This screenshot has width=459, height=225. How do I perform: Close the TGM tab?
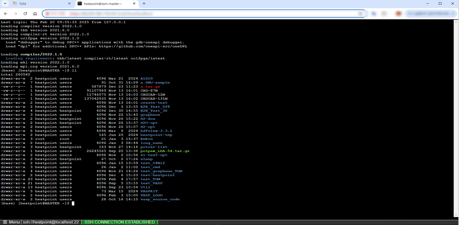pyautogui.click(x=69, y=4)
